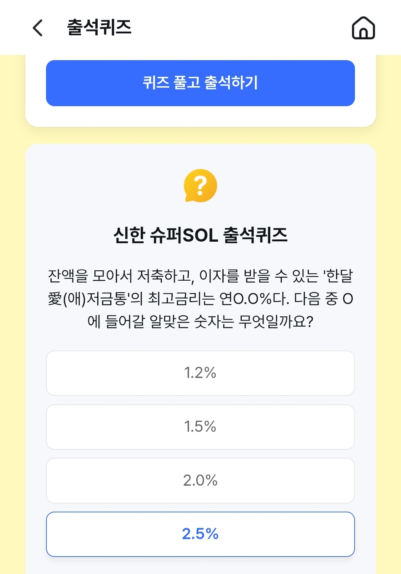The height and width of the screenshot is (574, 401).
Task: Pick the 2.0% answer option
Action: coord(200,480)
